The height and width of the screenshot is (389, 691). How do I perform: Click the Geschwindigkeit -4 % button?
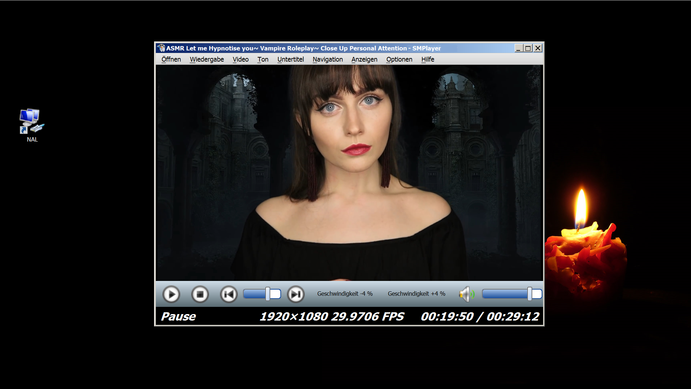(x=345, y=294)
